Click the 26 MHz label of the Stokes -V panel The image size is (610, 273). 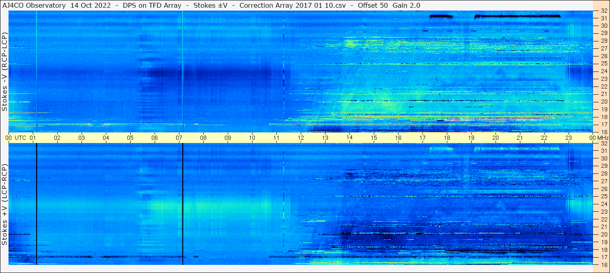[604, 56]
